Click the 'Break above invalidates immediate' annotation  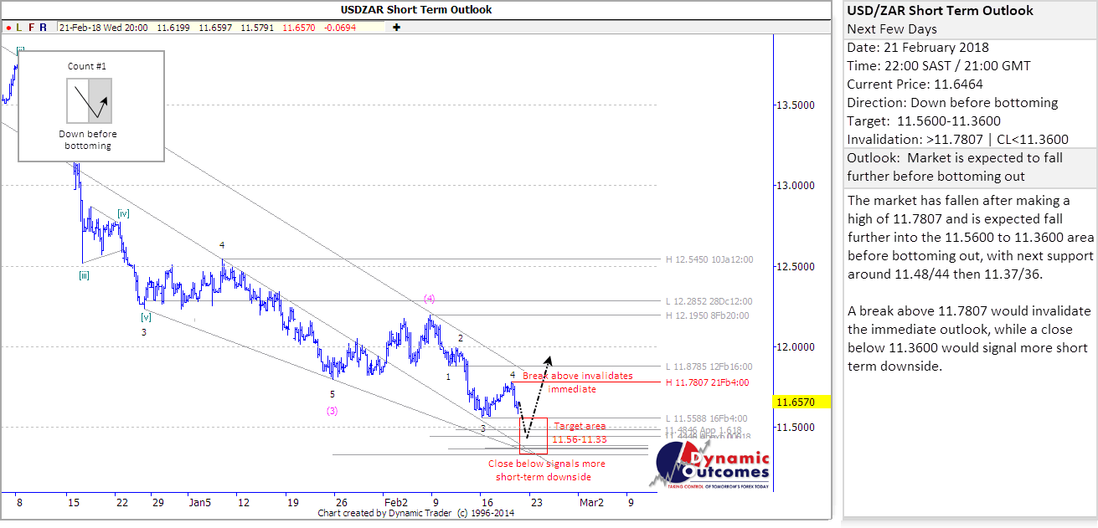(x=577, y=382)
